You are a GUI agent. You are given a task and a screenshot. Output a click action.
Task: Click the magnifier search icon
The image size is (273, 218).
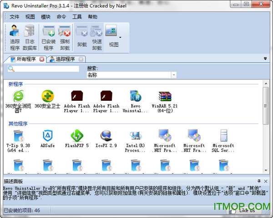tap(11, 69)
